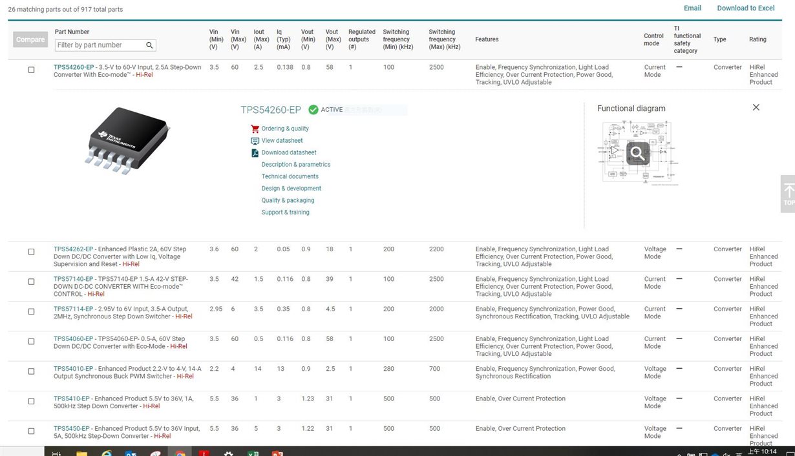Image resolution: width=795 pixels, height=456 pixels.
Task: Click the Download datasheet link
Action: (x=289, y=153)
